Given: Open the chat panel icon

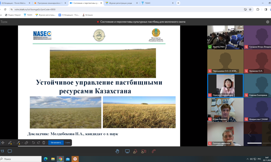Looking at the screenshot, I should pos(10,151).
